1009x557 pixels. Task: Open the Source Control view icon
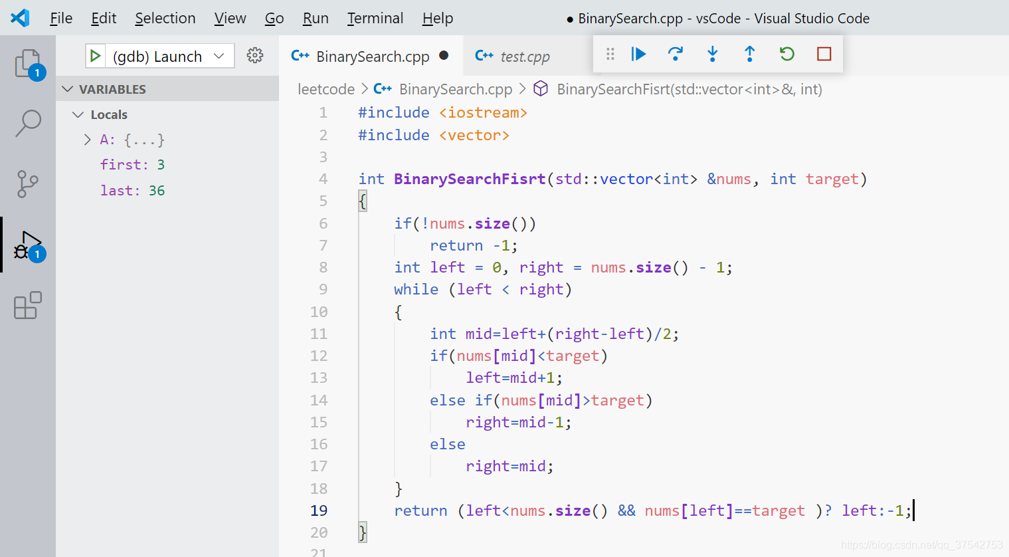[28, 183]
